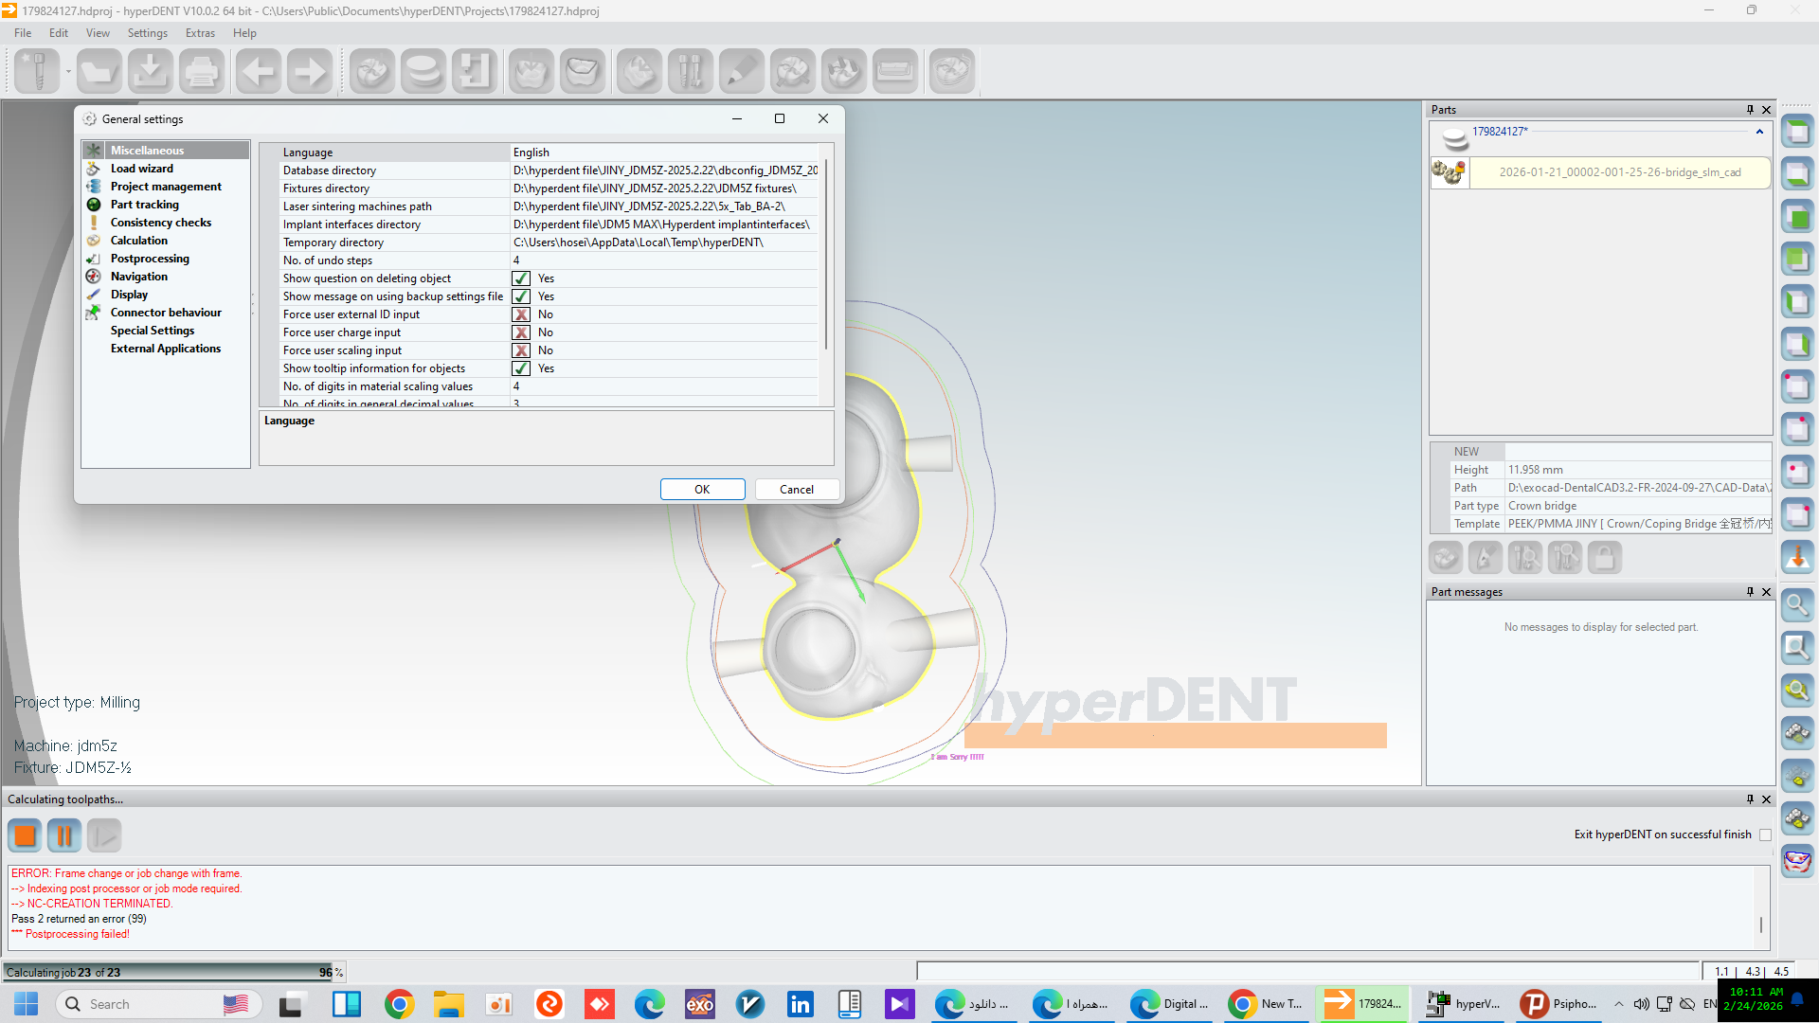Click the right arrow forward button
1819x1023 pixels.
click(x=309, y=71)
